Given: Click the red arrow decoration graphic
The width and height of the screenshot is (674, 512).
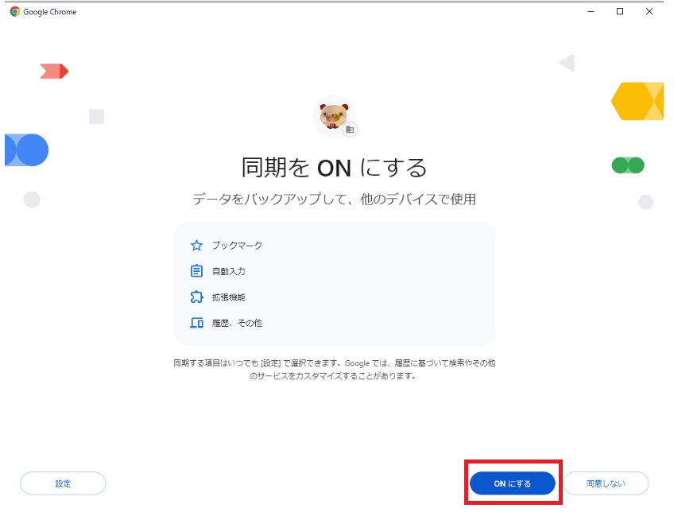Looking at the screenshot, I should click(54, 72).
